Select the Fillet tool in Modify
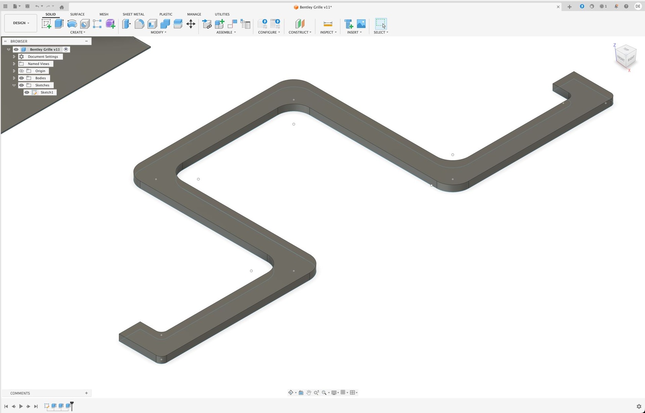The width and height of the screenshot is (645, 413). click(x=139, y=24)
